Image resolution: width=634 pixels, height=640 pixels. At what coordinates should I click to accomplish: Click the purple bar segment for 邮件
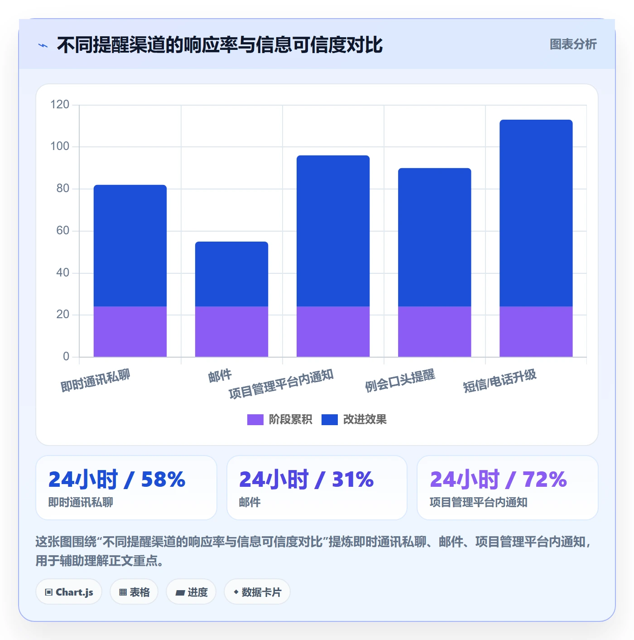click(231, 332)
